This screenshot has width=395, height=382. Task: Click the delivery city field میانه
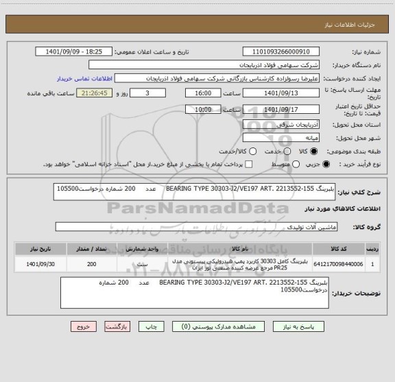(281, 138)
